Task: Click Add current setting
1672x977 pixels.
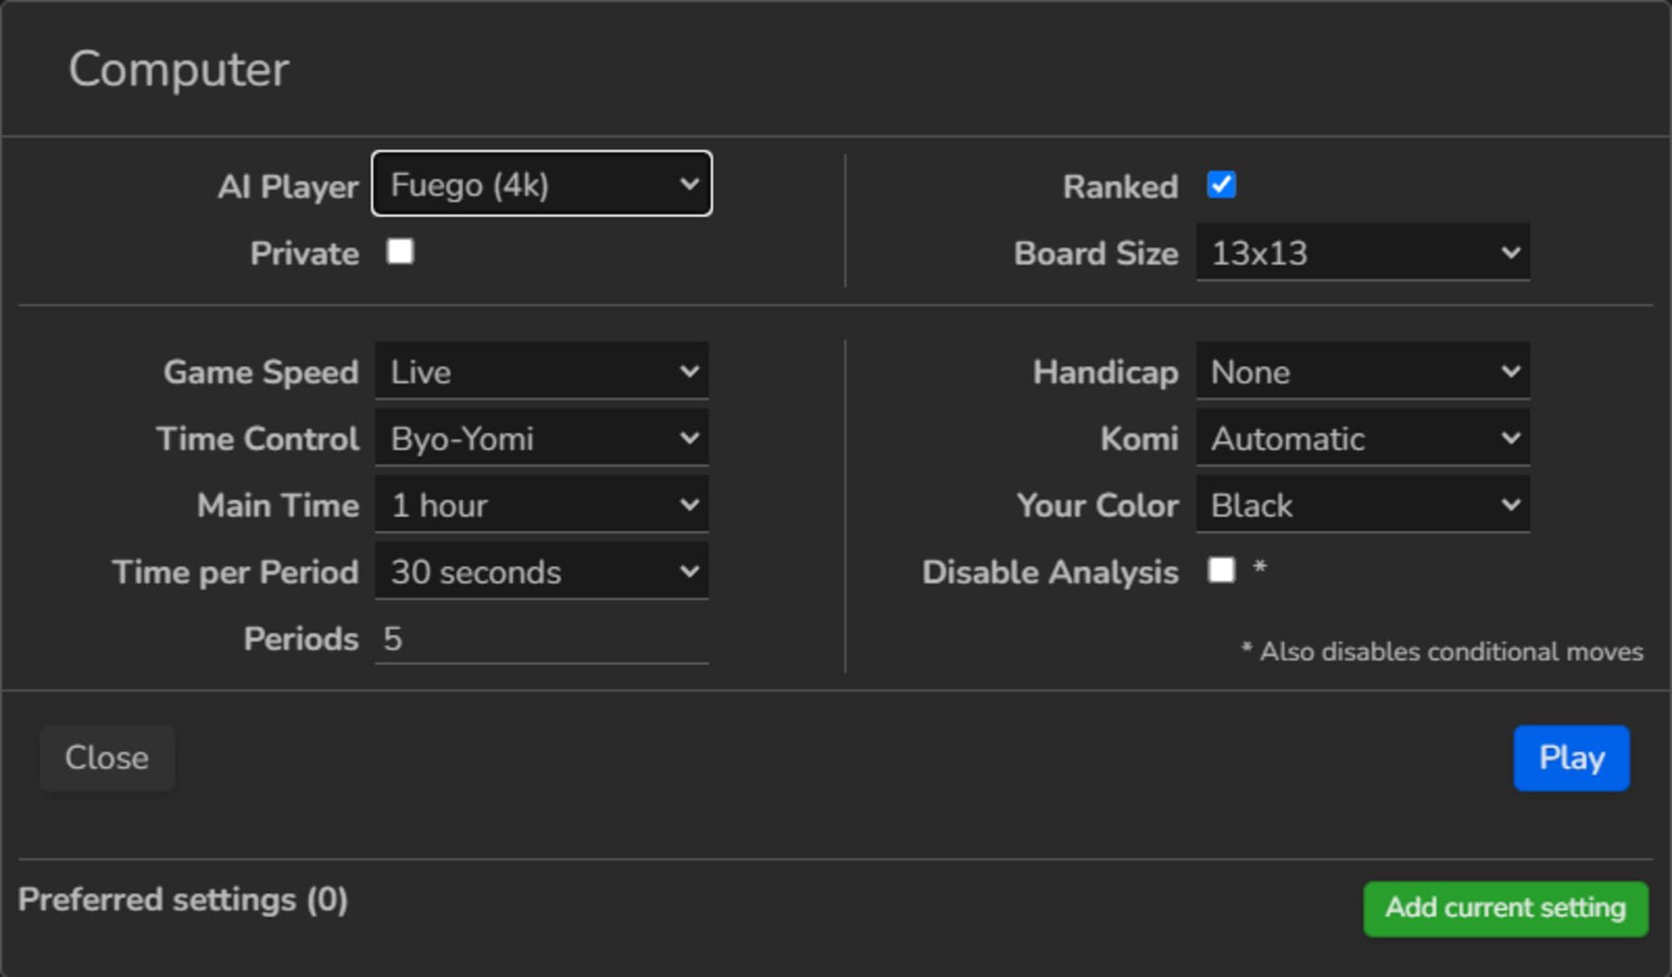Action: point(1505,908)
